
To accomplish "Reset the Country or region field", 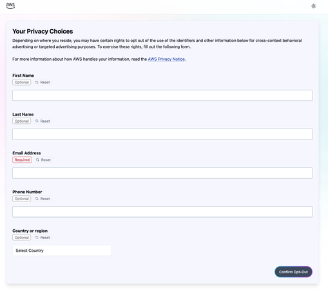I will point(43,238).
